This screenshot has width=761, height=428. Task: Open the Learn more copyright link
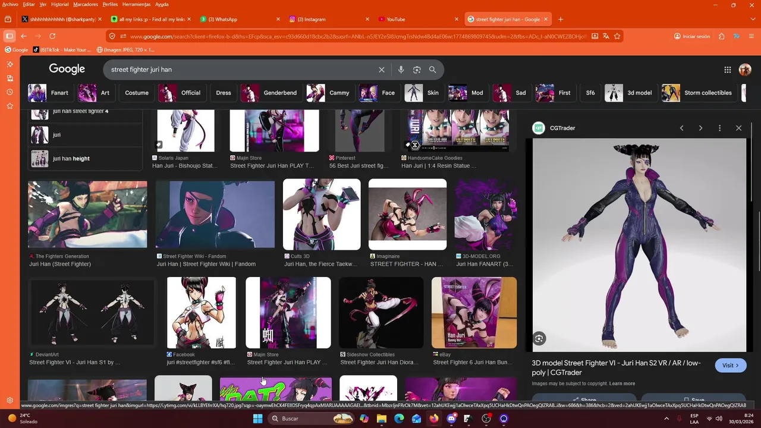point(622,383)
